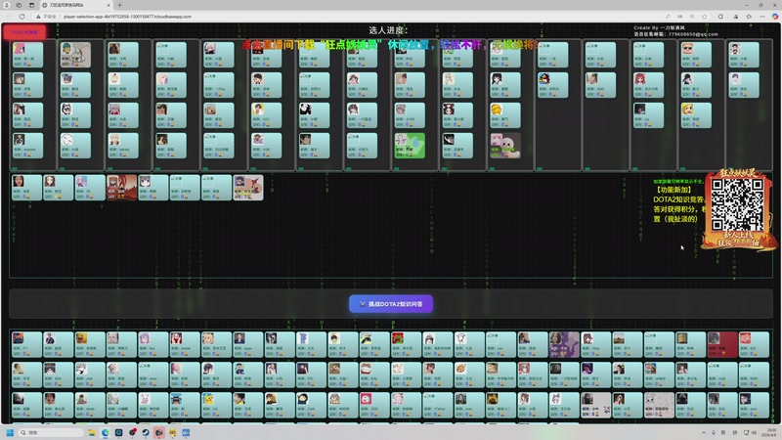The height and width of the screenshot is (440, 782).
Task: Click the browser back arrow
Action: [x=8, y=17]
